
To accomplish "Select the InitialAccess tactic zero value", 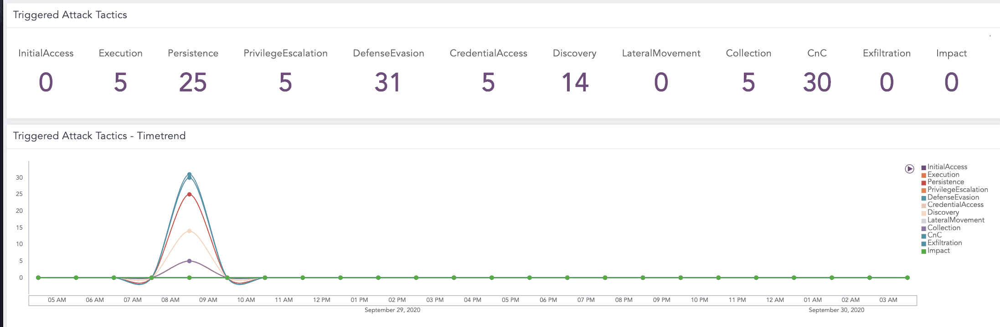I will [46, 82].
